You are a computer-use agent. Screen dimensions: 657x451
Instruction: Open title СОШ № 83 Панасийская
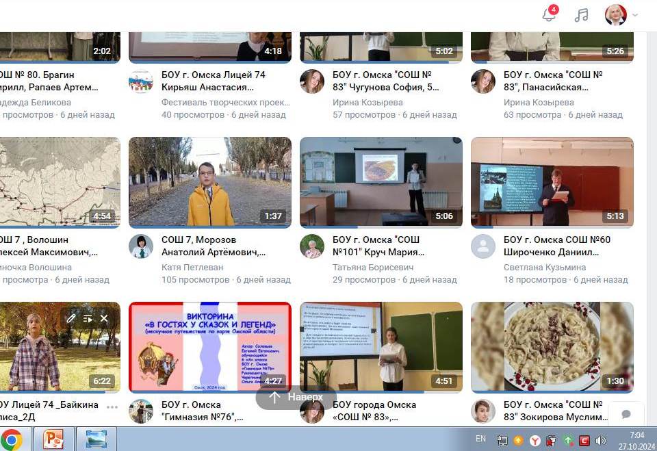553,81
